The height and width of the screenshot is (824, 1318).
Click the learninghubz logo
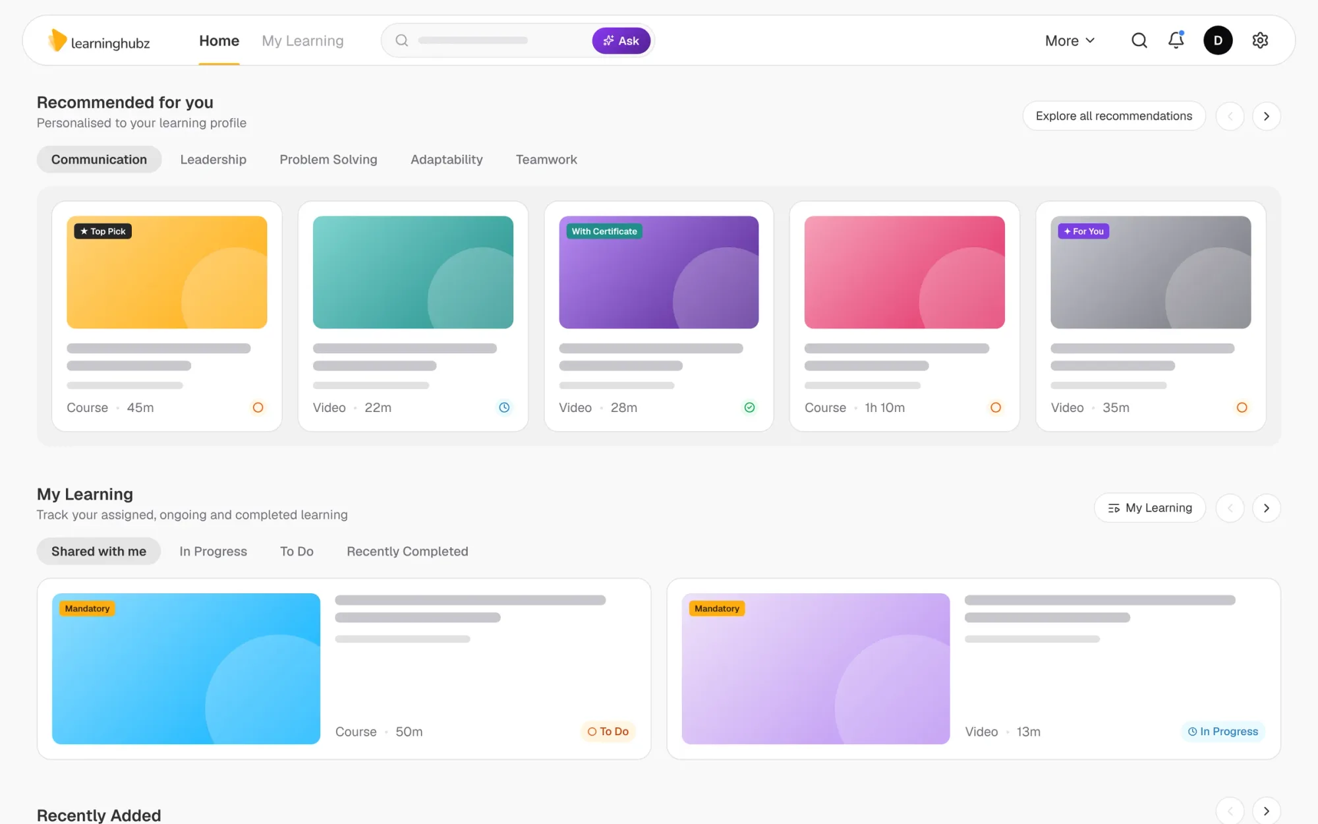pos(99,41)
